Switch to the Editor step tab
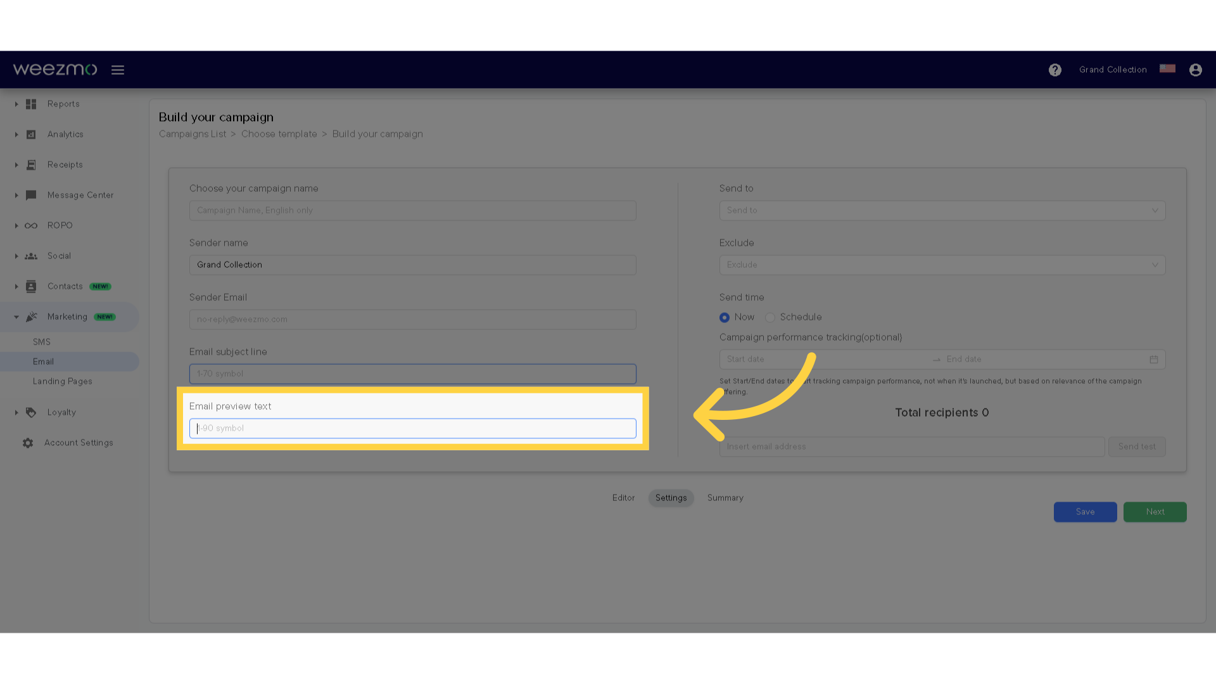Screen dimensions: 1216x684 pos(623,498)
